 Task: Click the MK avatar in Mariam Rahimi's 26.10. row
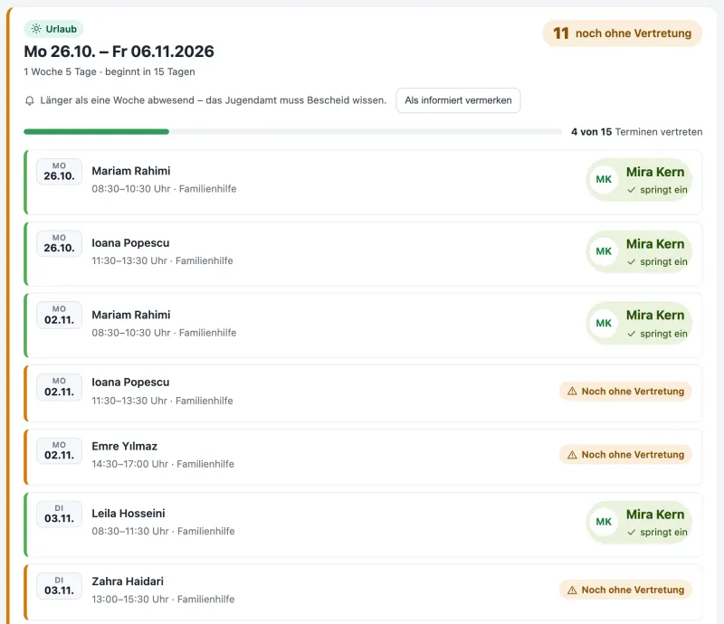[x=604, y=180]
